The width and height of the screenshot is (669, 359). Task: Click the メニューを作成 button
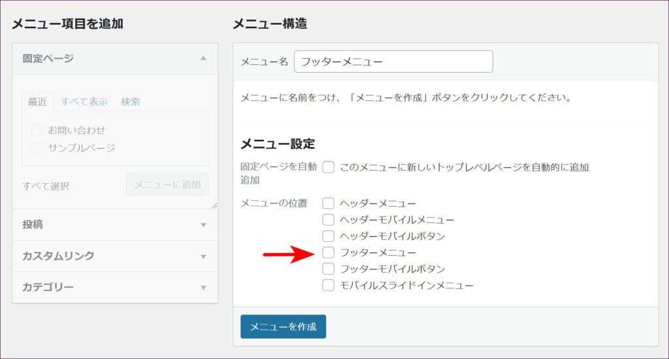[283, 327]
